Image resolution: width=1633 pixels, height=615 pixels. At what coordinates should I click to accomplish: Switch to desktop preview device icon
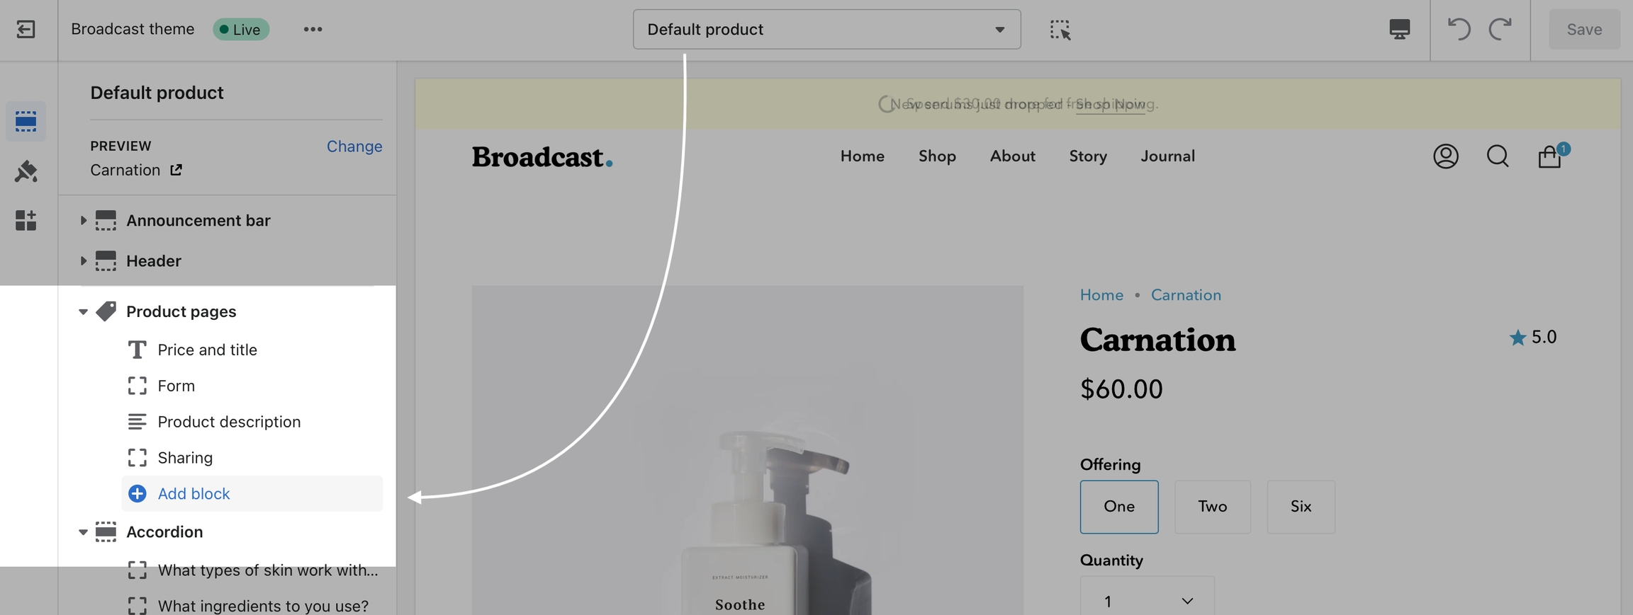point(1399,29)
